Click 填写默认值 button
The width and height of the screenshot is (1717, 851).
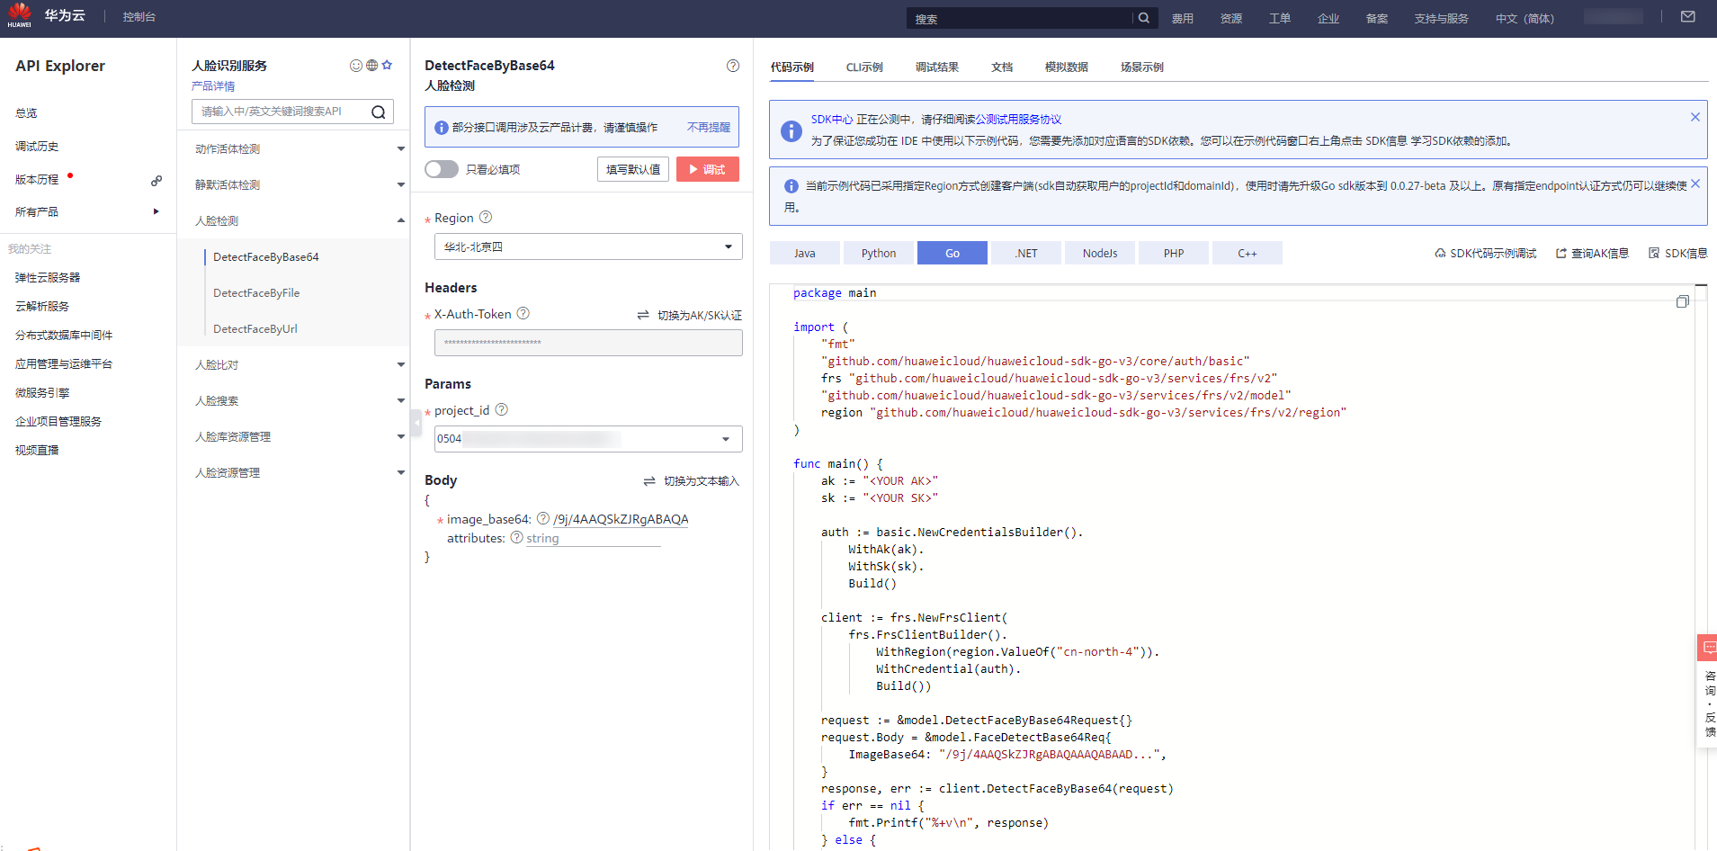click(633, 169)
